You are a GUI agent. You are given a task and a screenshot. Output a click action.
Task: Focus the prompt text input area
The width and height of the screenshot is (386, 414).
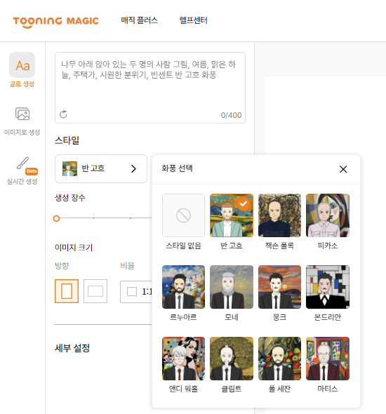point(150,88)
